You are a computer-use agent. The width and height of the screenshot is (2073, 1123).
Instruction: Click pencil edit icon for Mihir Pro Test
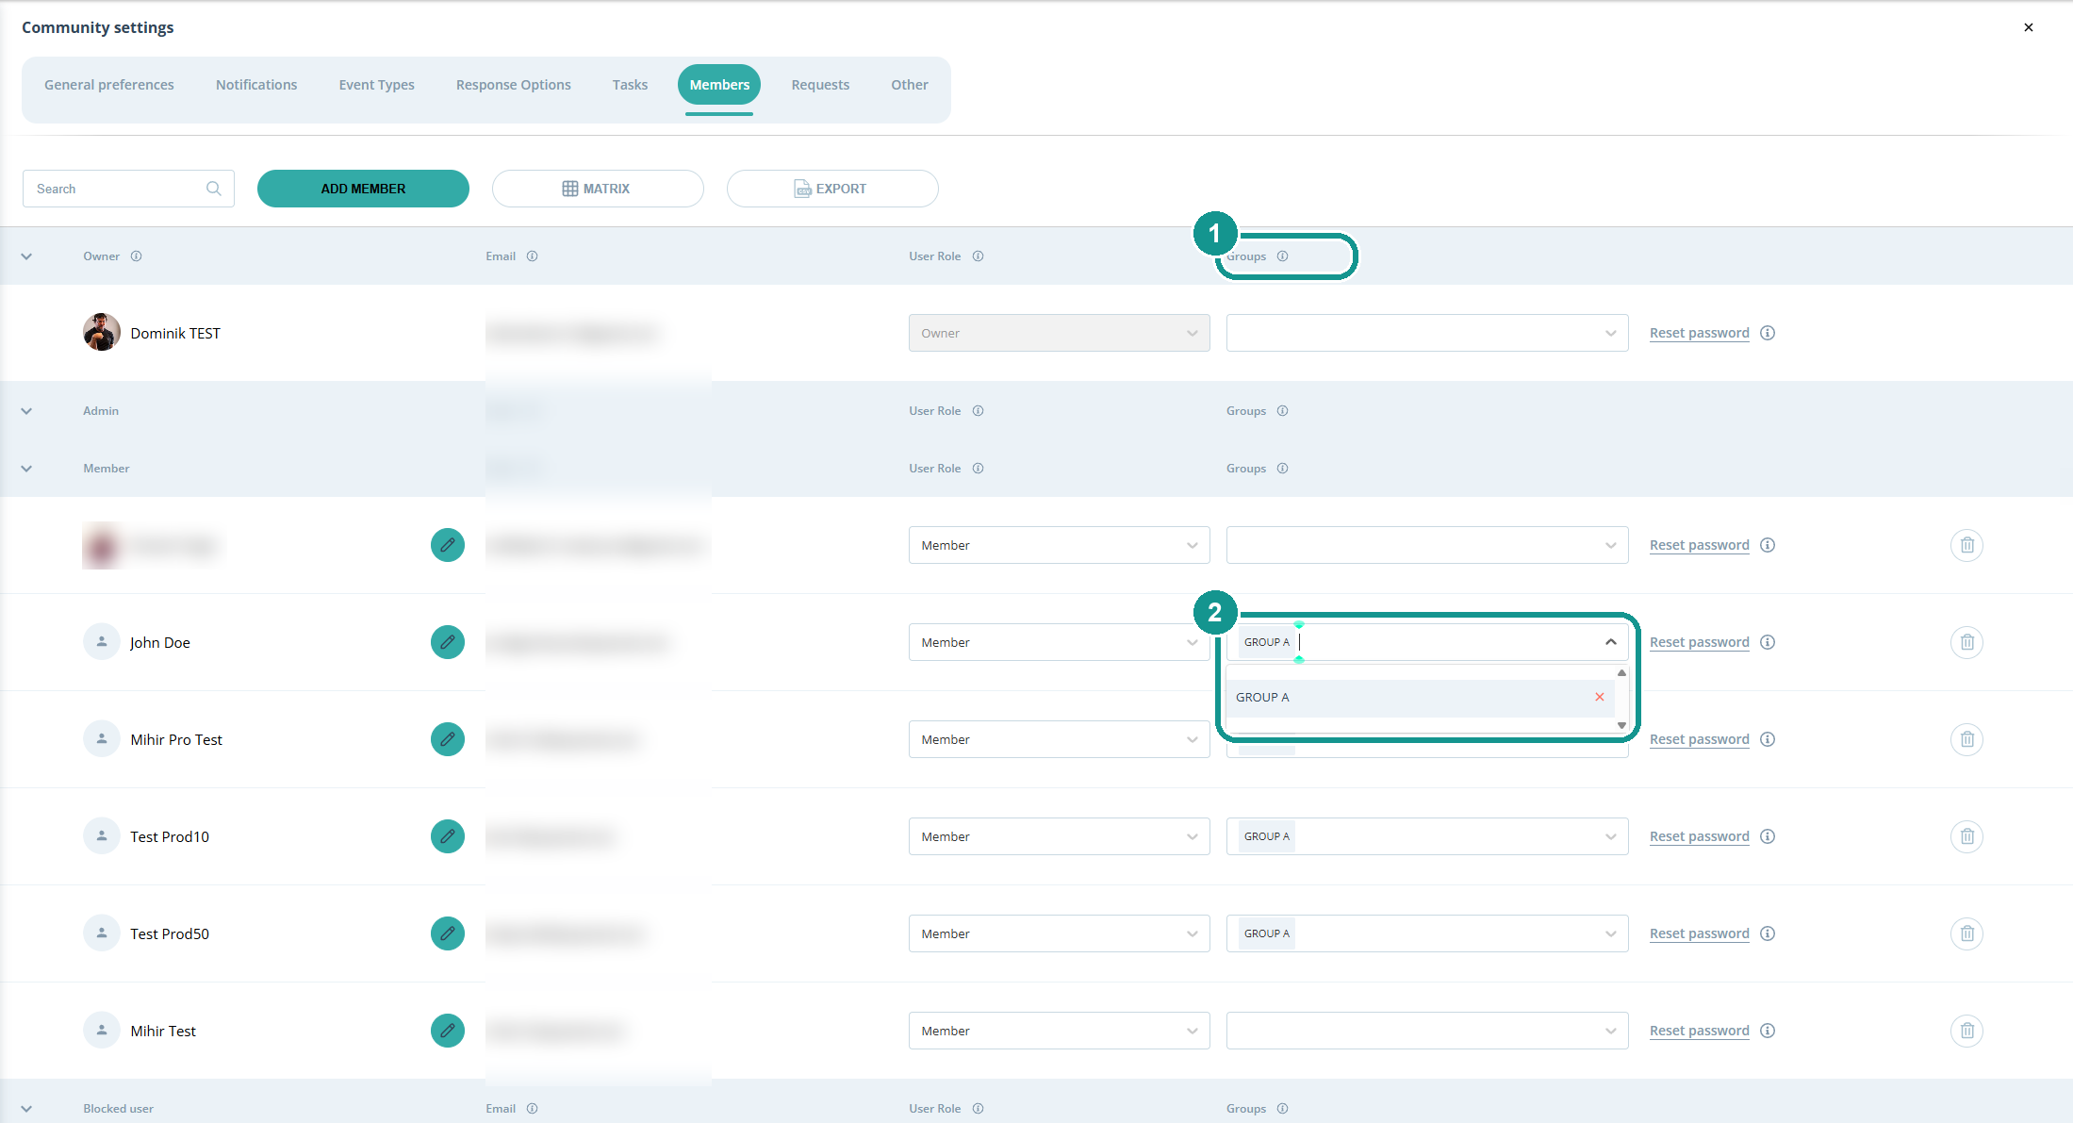(448, 739)
